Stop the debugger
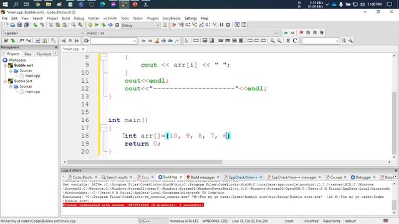This screenshot has height=224, width=399. pyautogui.click(x=228, y=25)
